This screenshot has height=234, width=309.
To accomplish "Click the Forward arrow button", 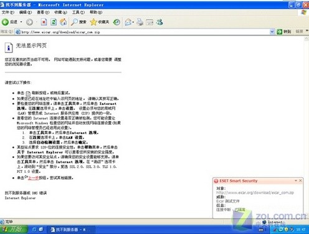I will click(29, 22).
